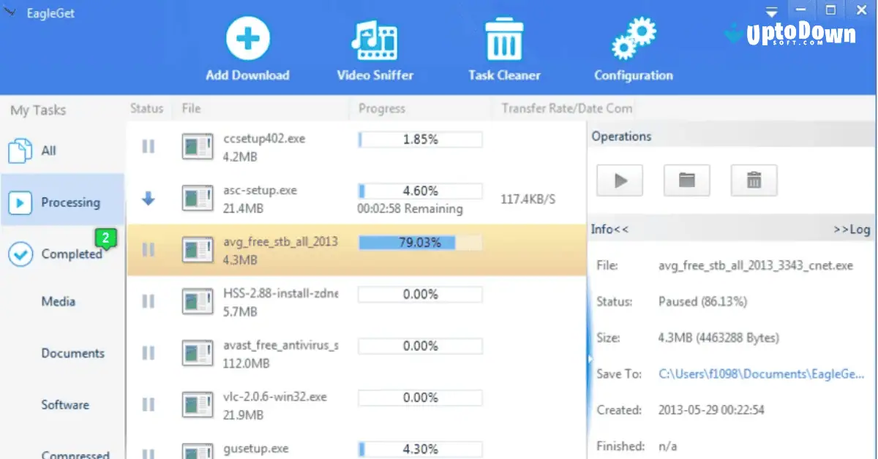Click the delete trash icon in Operations
Image resolution: width=878 pixels, height=459 pixels.
click(x=754, y=180)
